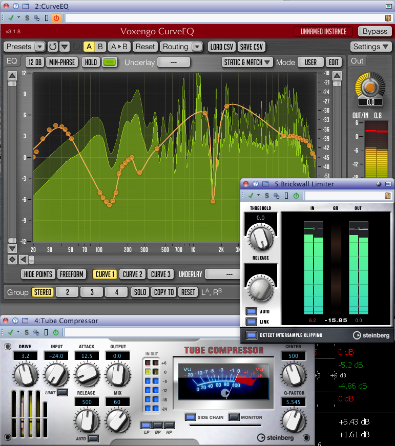Click the SAVE CSV button
Image resolution: width=395 pixels, height=446 pixels.
(251, 47)
